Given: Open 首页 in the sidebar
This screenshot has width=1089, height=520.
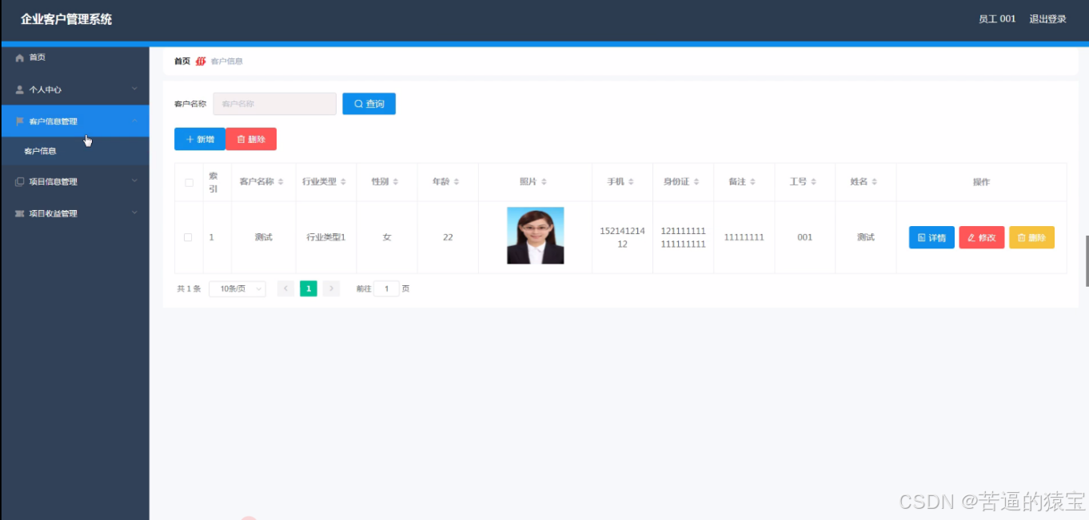Looking at the screenshot, I should pos(75,58).
